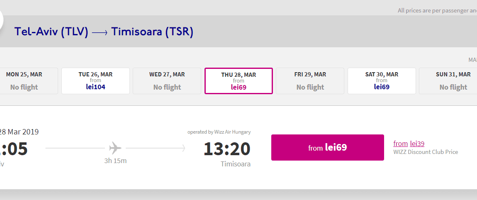Click the arrowhead at the end of the flight line
The height and width of the screenshot is (200, 477).
click(183, 148)
